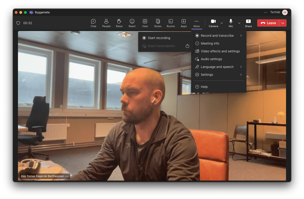The height and width of the screenshot is (199, 304).
Task: Open Help from the More menu
Action: point(219,87)
